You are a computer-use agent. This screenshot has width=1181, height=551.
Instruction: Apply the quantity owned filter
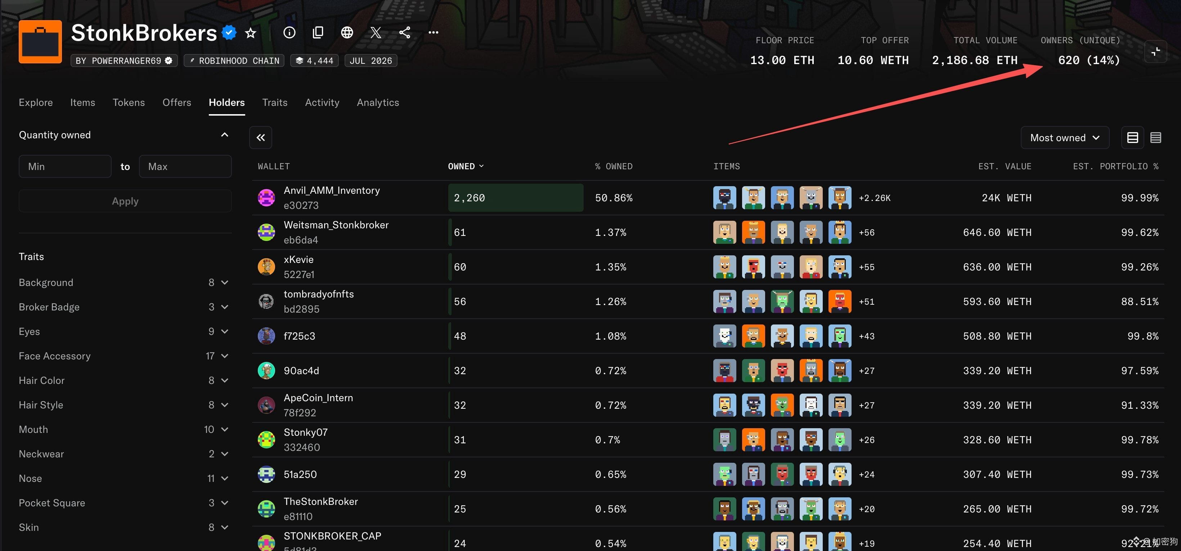(125, 201)
